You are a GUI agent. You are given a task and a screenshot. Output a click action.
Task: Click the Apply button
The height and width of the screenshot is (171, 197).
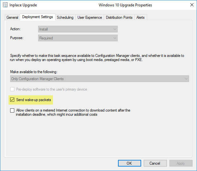(x=181, y=163)
